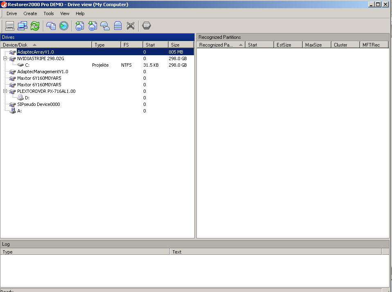Click the open image icon with down arrow
392x292 pixels.
click(x=92, y=26)
